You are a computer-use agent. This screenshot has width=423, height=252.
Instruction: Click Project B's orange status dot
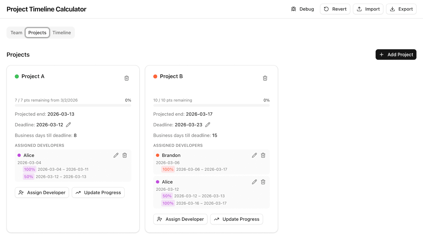click(x=155, y=76)
